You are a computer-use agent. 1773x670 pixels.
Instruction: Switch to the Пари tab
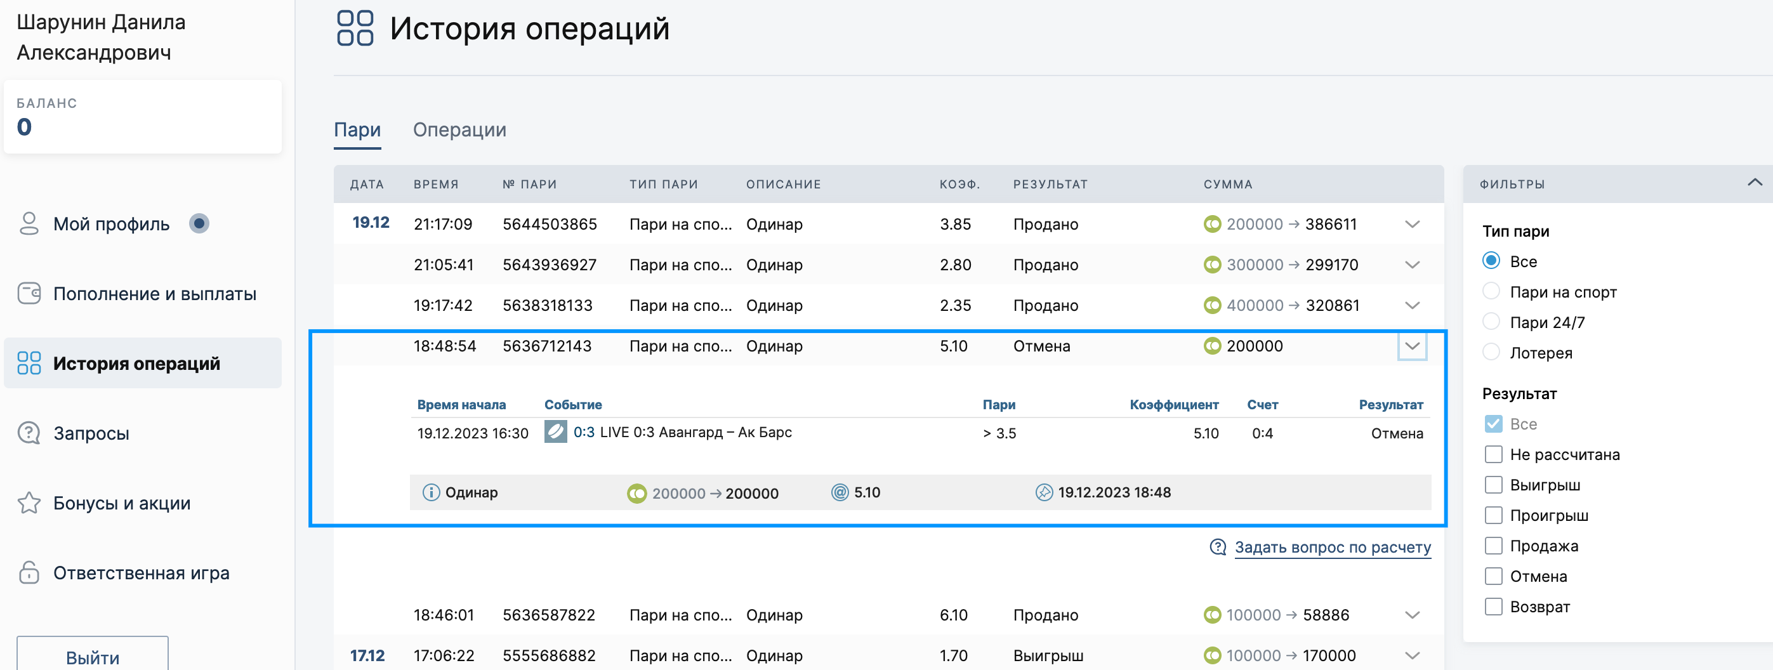tap(357, 130)
